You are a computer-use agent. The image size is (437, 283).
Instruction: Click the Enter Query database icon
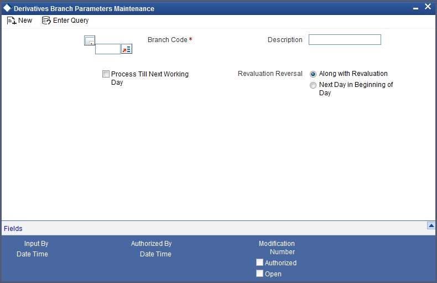pos(46,20)
